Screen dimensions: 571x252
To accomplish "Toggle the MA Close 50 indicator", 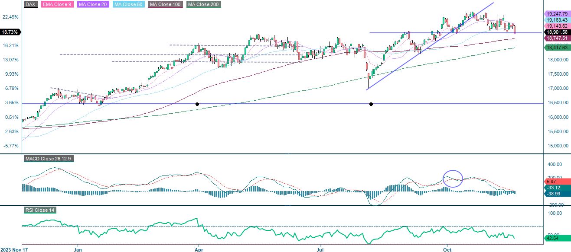I will click(x=128, y=4).
